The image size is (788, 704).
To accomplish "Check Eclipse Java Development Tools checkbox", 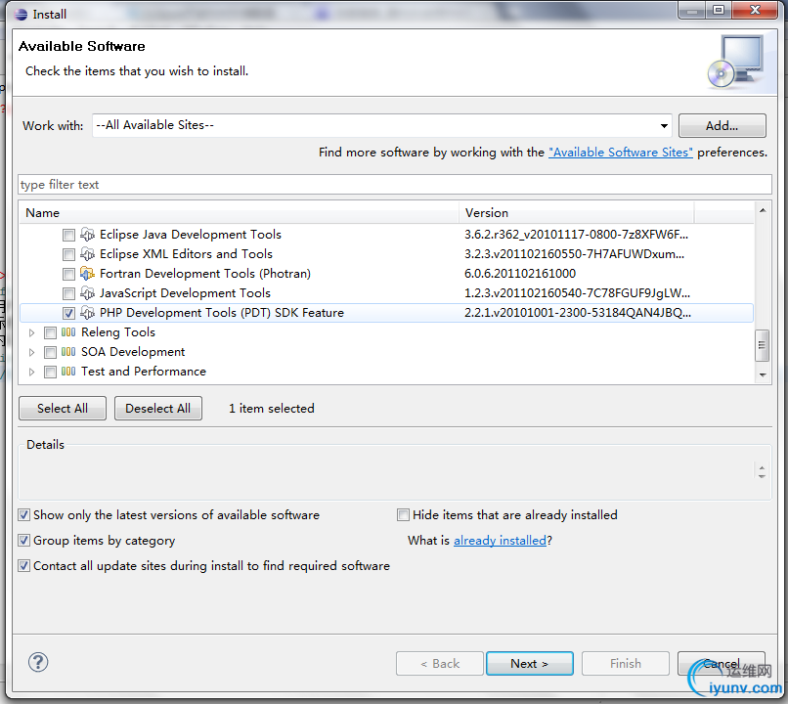I will point(68,235).
